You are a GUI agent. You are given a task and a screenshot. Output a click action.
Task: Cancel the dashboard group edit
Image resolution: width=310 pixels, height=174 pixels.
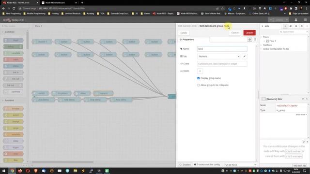click(235, 33)
